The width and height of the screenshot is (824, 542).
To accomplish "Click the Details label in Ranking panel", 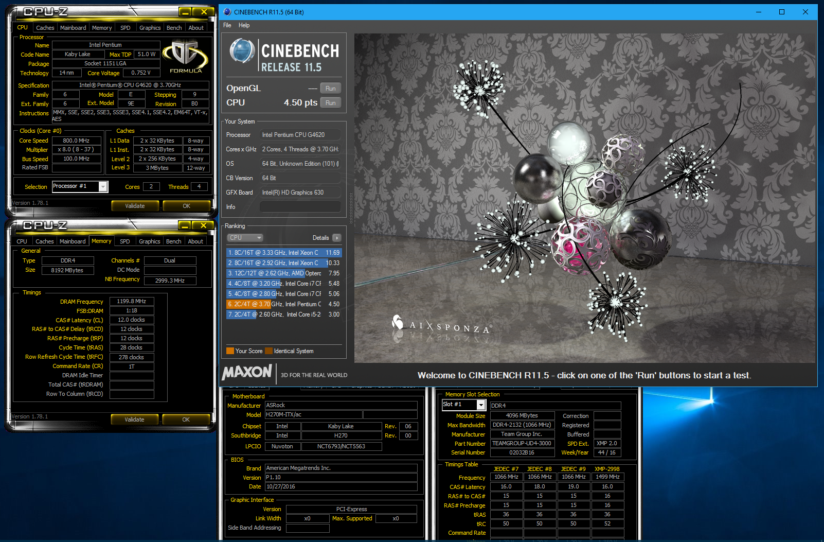I will point(320,238).
